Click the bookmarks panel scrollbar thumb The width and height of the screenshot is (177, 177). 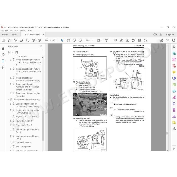click(43, 126)
